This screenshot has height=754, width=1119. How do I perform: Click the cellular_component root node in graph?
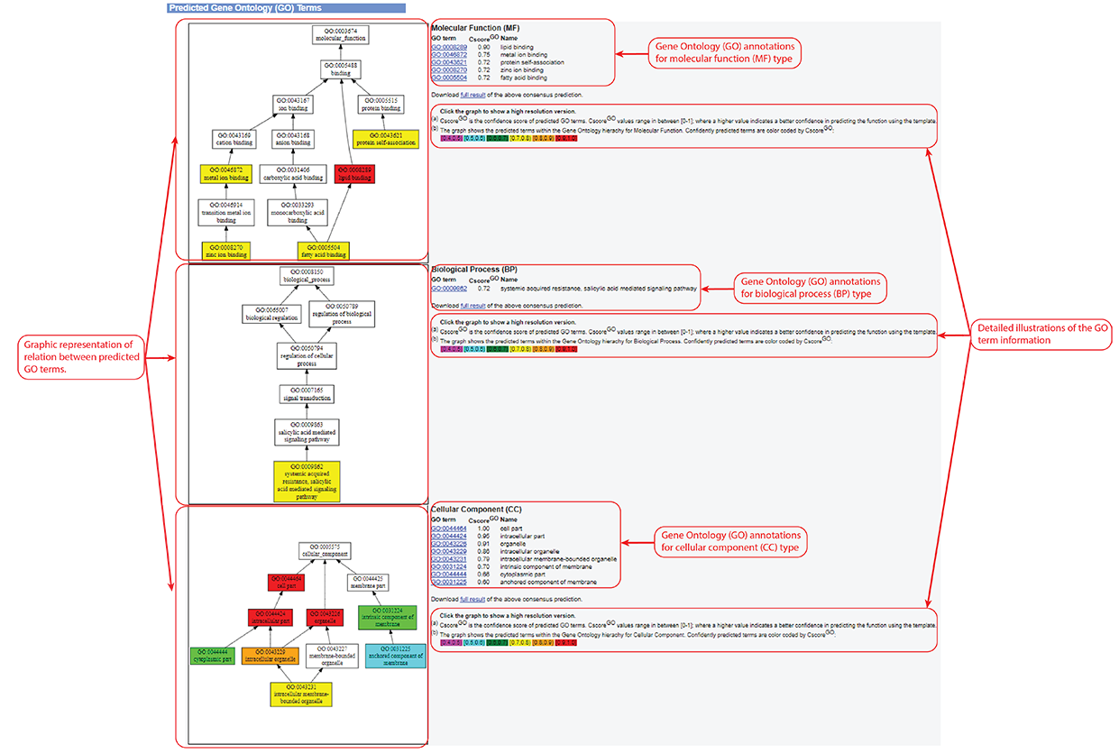point(325,550)
